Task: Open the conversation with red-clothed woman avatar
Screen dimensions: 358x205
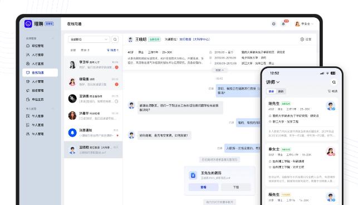Action: pyautogui.click(x=93, y=81)
